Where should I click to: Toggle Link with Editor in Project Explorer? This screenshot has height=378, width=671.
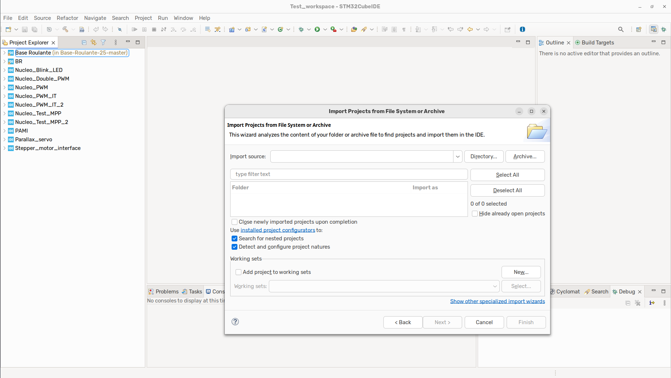tap(94, 42)
